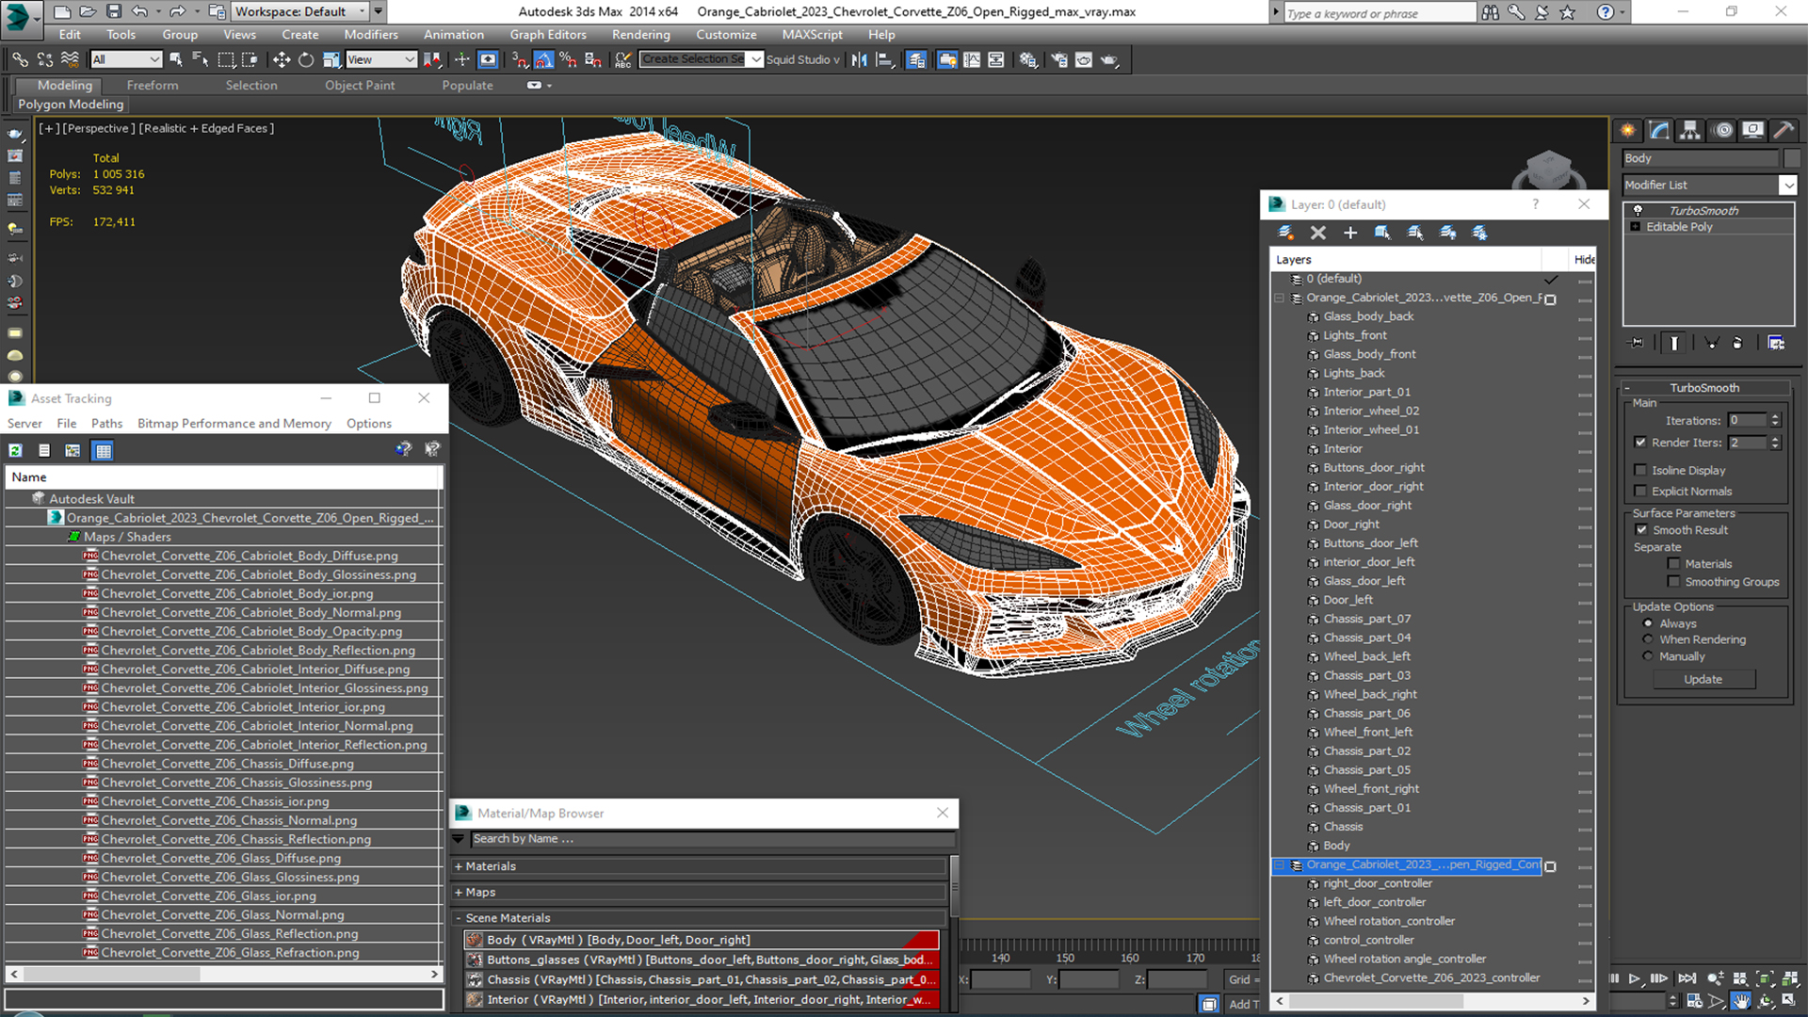The image size is (1808, 1017).
Task: Toggle the Percent Snap button
Action: (x=568, y=59)
